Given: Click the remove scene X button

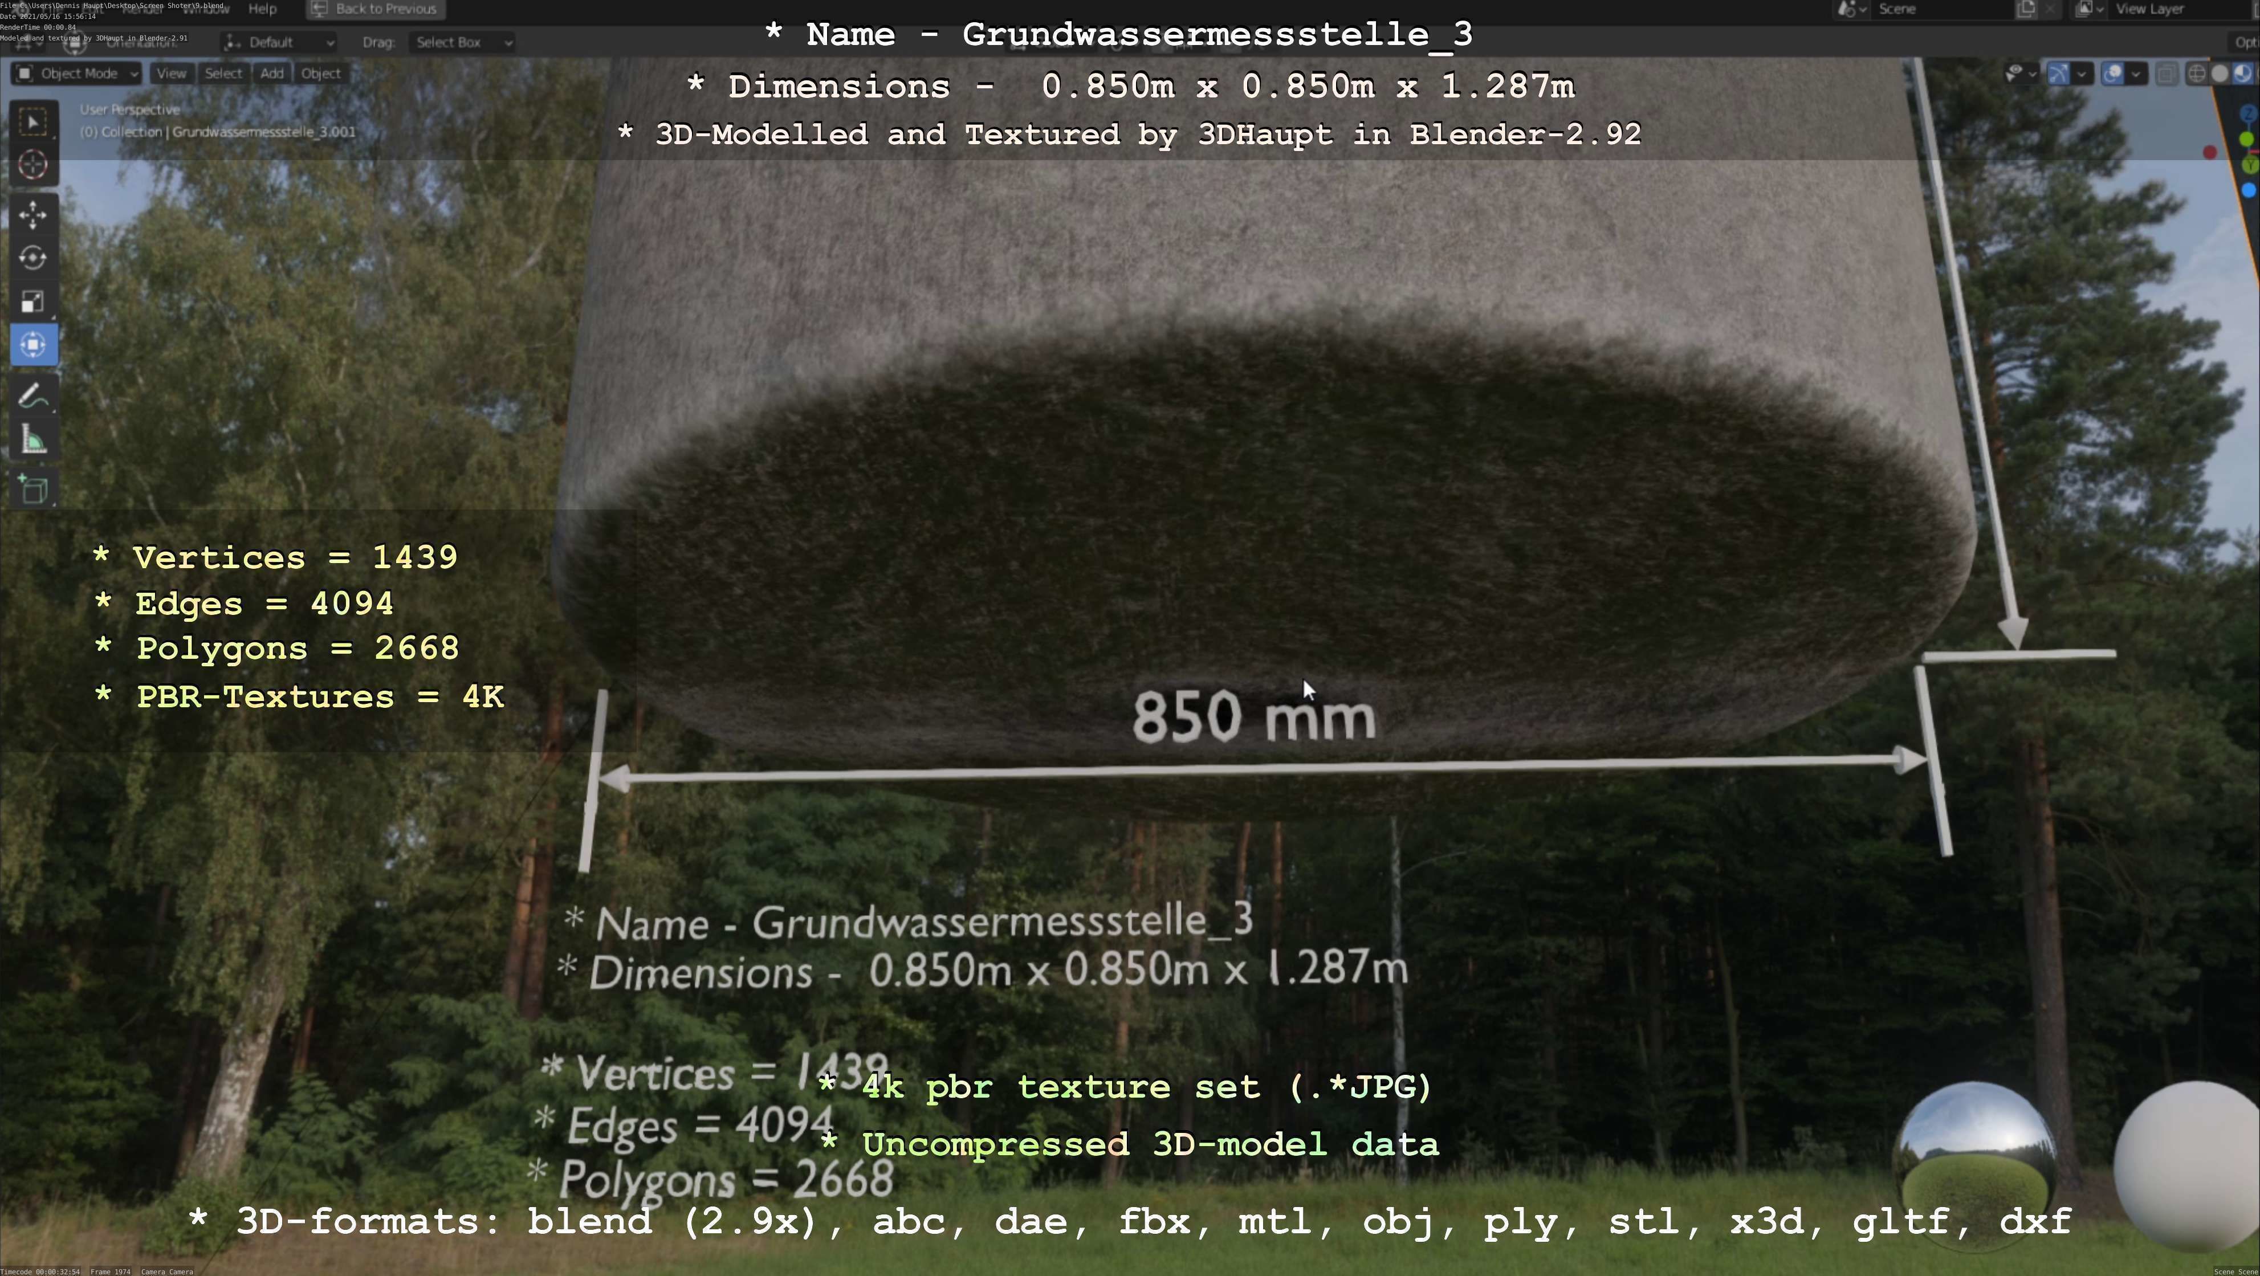Looking at the screenshot, I should tap(2050, 9).
